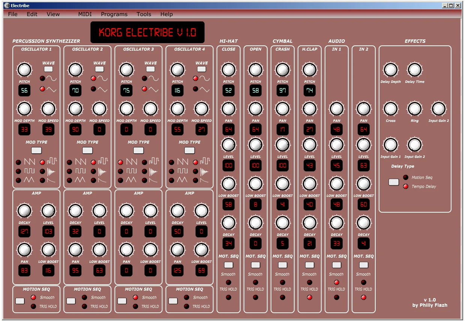Click the Delay Depth knob
Screen dimensions: 465x321
click(x=390, y=70)
